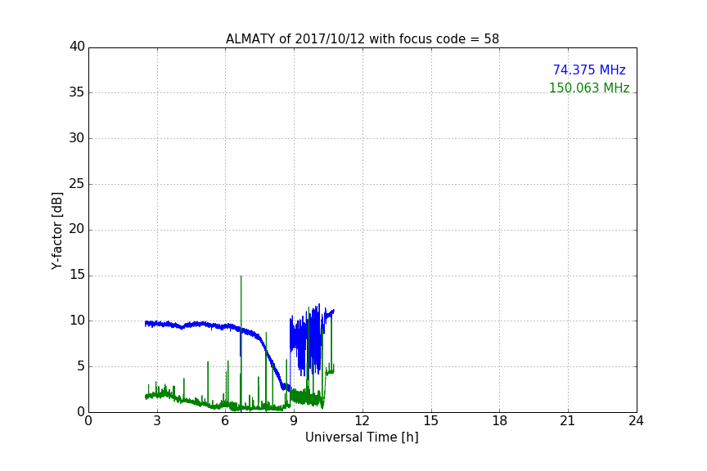Click the y-axis tick label '10'
This screenshot has height=471, width=707.
[x=77, y=321]
